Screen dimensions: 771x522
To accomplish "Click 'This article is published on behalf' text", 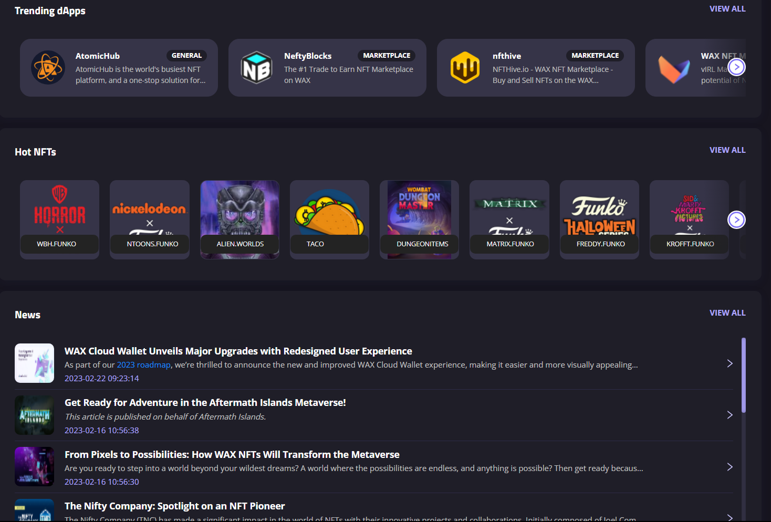I will tap(165, 417).
